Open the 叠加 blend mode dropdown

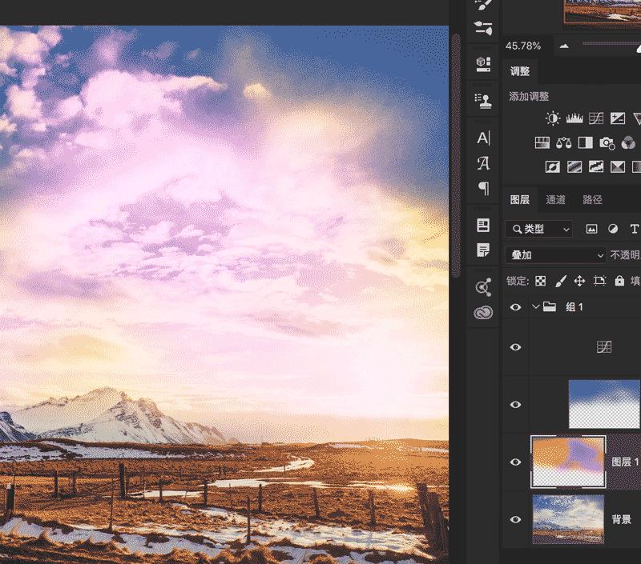(x=557, y=255)
